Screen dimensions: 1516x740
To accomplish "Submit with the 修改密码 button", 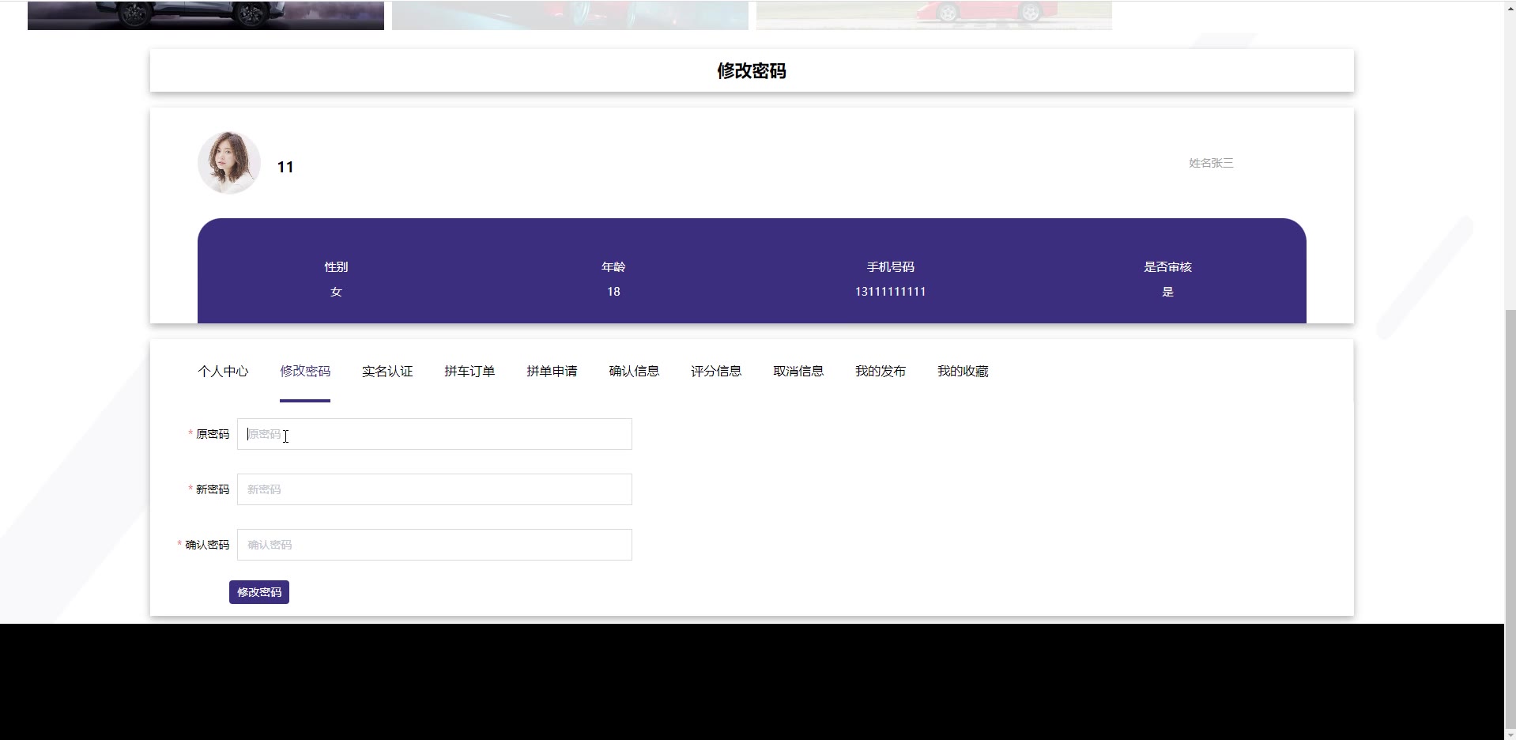I will (x=259, y=592).
